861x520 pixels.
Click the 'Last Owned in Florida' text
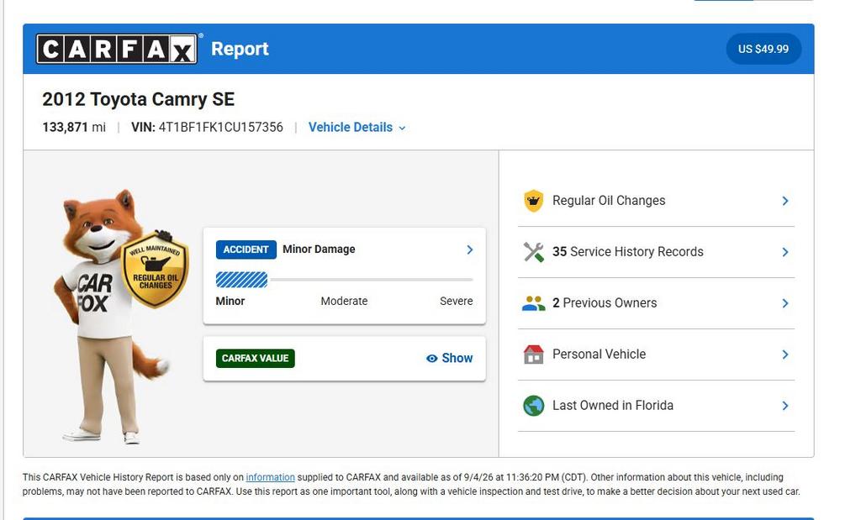(613, 406)
